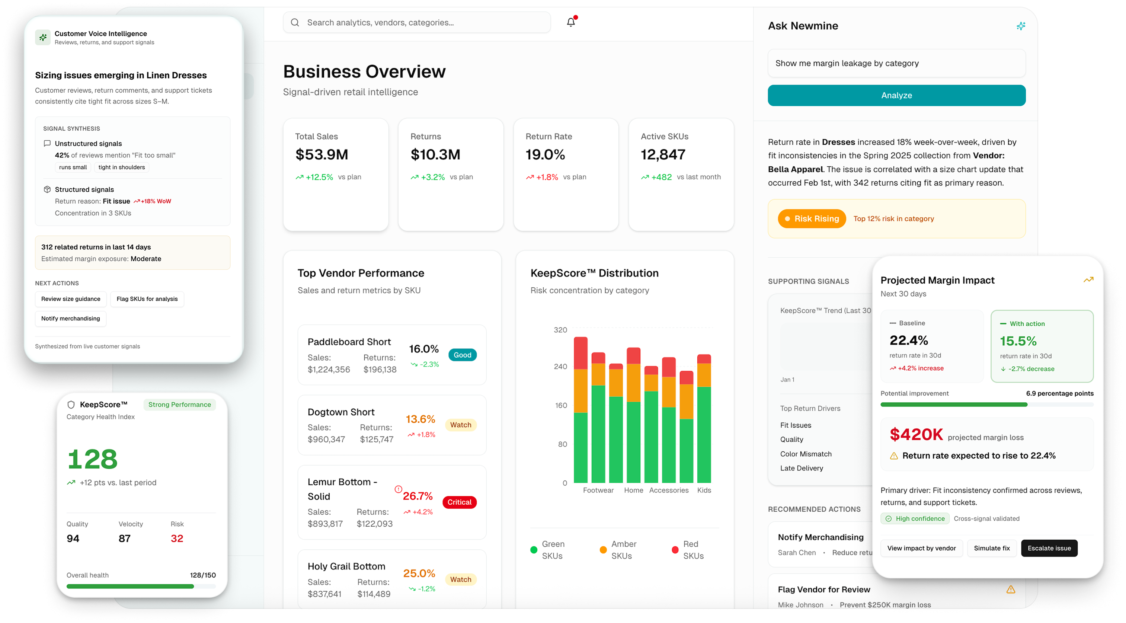Click the margin leakage query field
Image resolution: width=1126 pixels, height=623 pixels.
coord(896,63)
